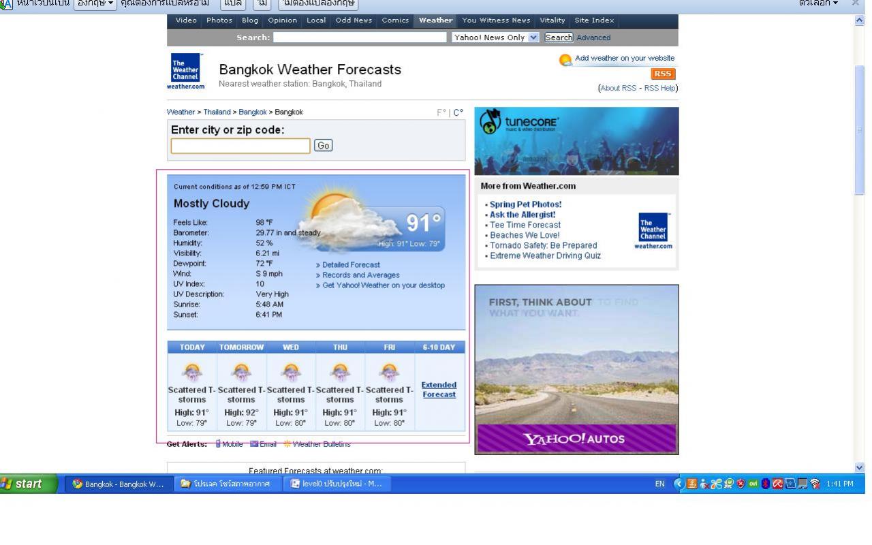The height and width of the screenshot is (545, 872).
Task: Click the Add weather on your website icon
Action: click(x=566, y=59)
